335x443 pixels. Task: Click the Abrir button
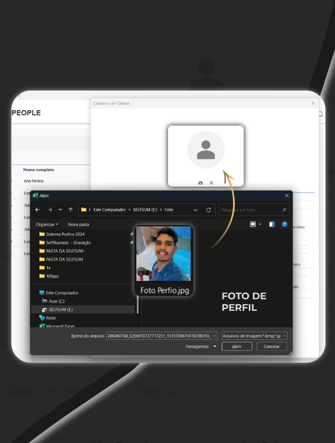coord(237,346)
